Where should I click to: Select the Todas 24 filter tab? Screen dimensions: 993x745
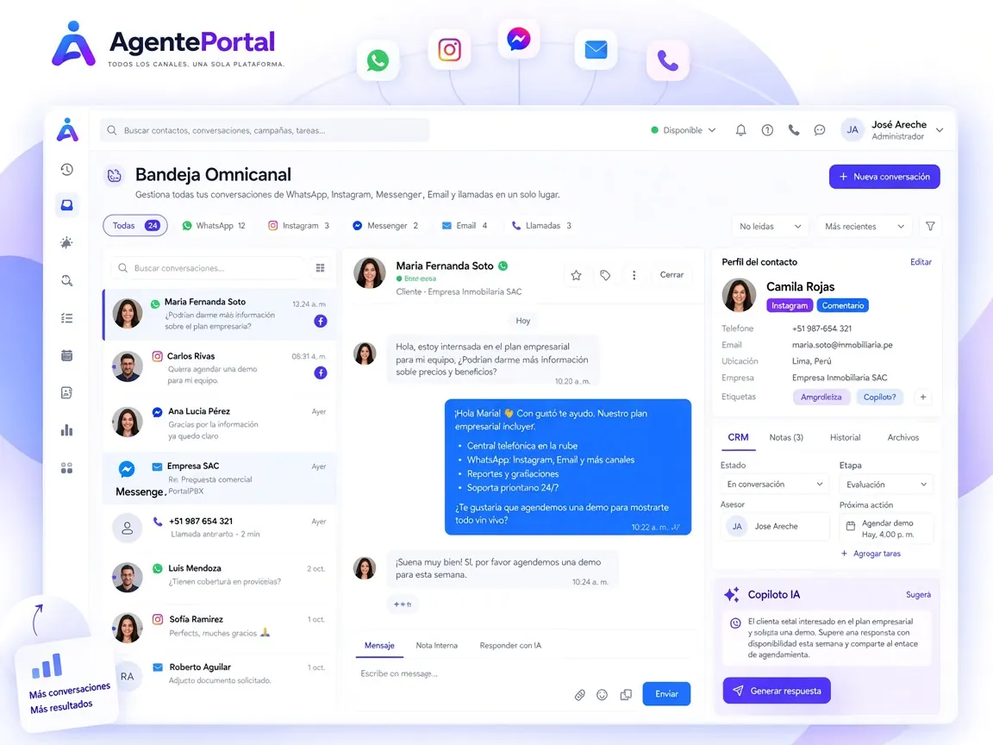point(134,226)
